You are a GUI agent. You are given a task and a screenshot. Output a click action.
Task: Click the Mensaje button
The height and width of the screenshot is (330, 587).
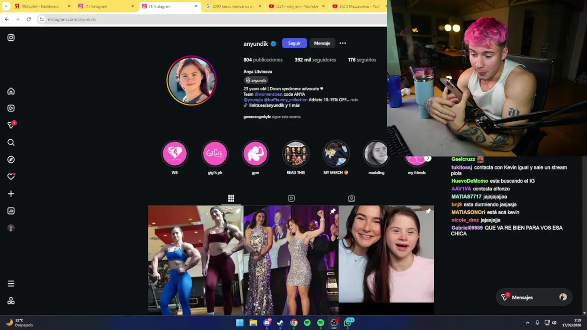[322, 43]
